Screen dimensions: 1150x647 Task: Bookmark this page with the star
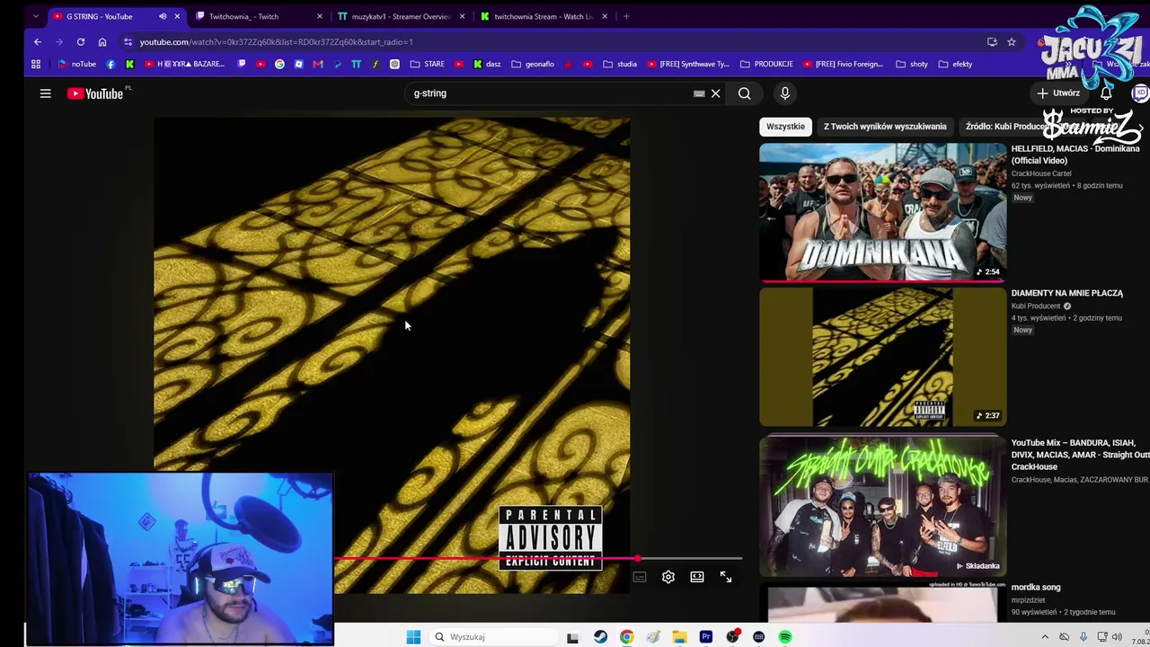point(1012,41)
